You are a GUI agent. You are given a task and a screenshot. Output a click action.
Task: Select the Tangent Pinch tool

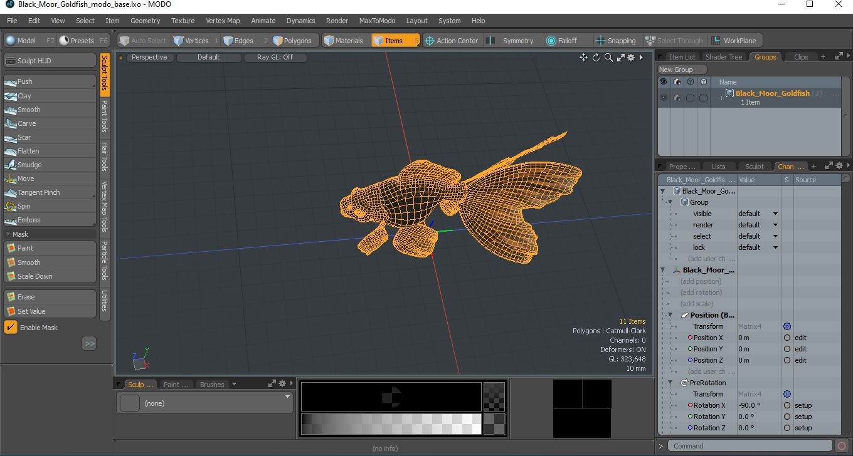(x=50, y=192)
